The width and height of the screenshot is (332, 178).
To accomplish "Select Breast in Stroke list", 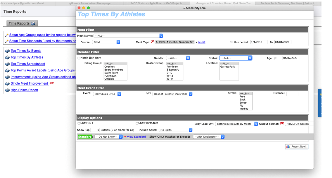I will [245, 103].
